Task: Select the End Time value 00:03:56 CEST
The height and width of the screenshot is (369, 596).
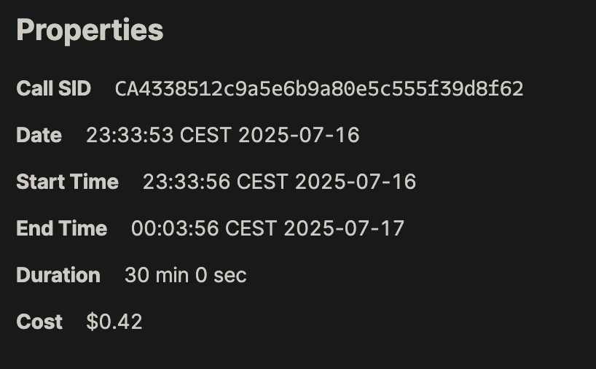Action: point(204,228)
